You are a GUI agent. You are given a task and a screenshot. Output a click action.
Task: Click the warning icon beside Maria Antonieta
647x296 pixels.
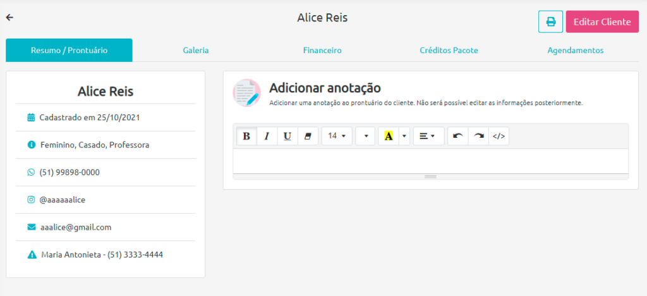pyautogui.click(x=32, y=255)
